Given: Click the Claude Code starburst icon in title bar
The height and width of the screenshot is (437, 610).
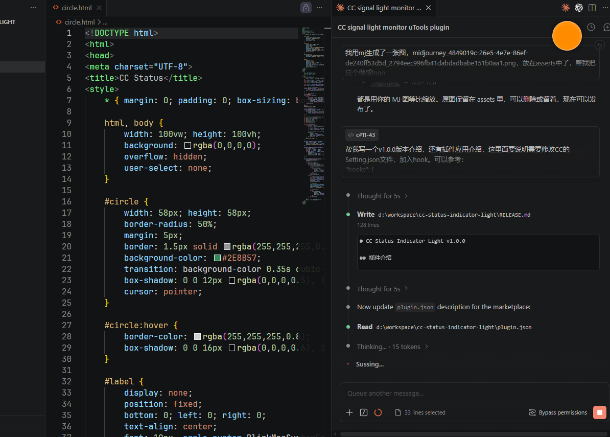Looking at the screenshot, I should pyautogui.click(x=566, y=8).
